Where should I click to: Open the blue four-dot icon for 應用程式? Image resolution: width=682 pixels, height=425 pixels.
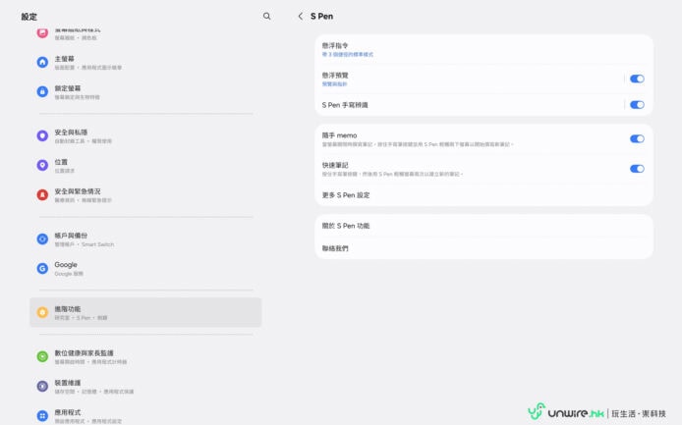click(42, 416)
